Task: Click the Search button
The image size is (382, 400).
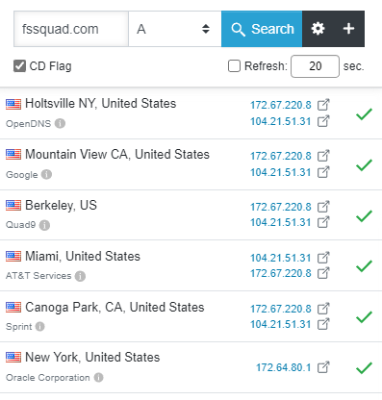Action: point(262,29)
